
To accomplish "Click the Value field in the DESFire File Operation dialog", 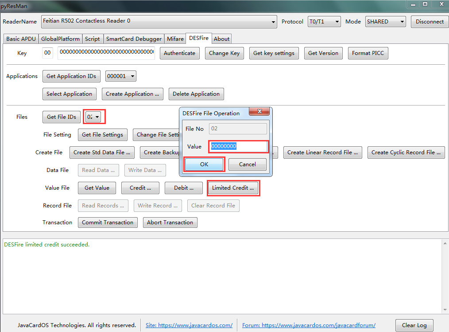I will (x=239, y=147).
